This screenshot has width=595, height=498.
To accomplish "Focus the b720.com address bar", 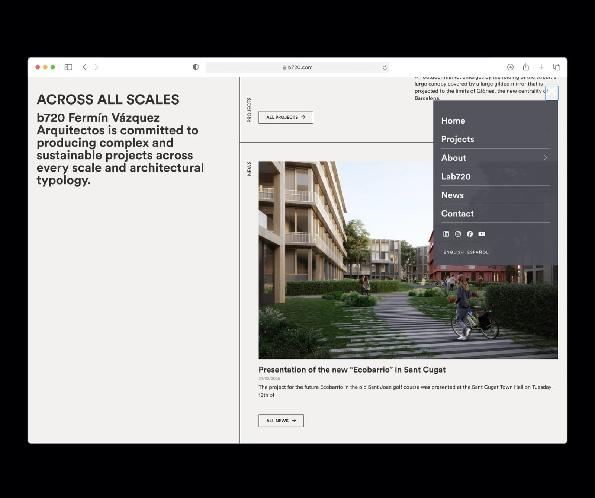I will coord(297,67).
